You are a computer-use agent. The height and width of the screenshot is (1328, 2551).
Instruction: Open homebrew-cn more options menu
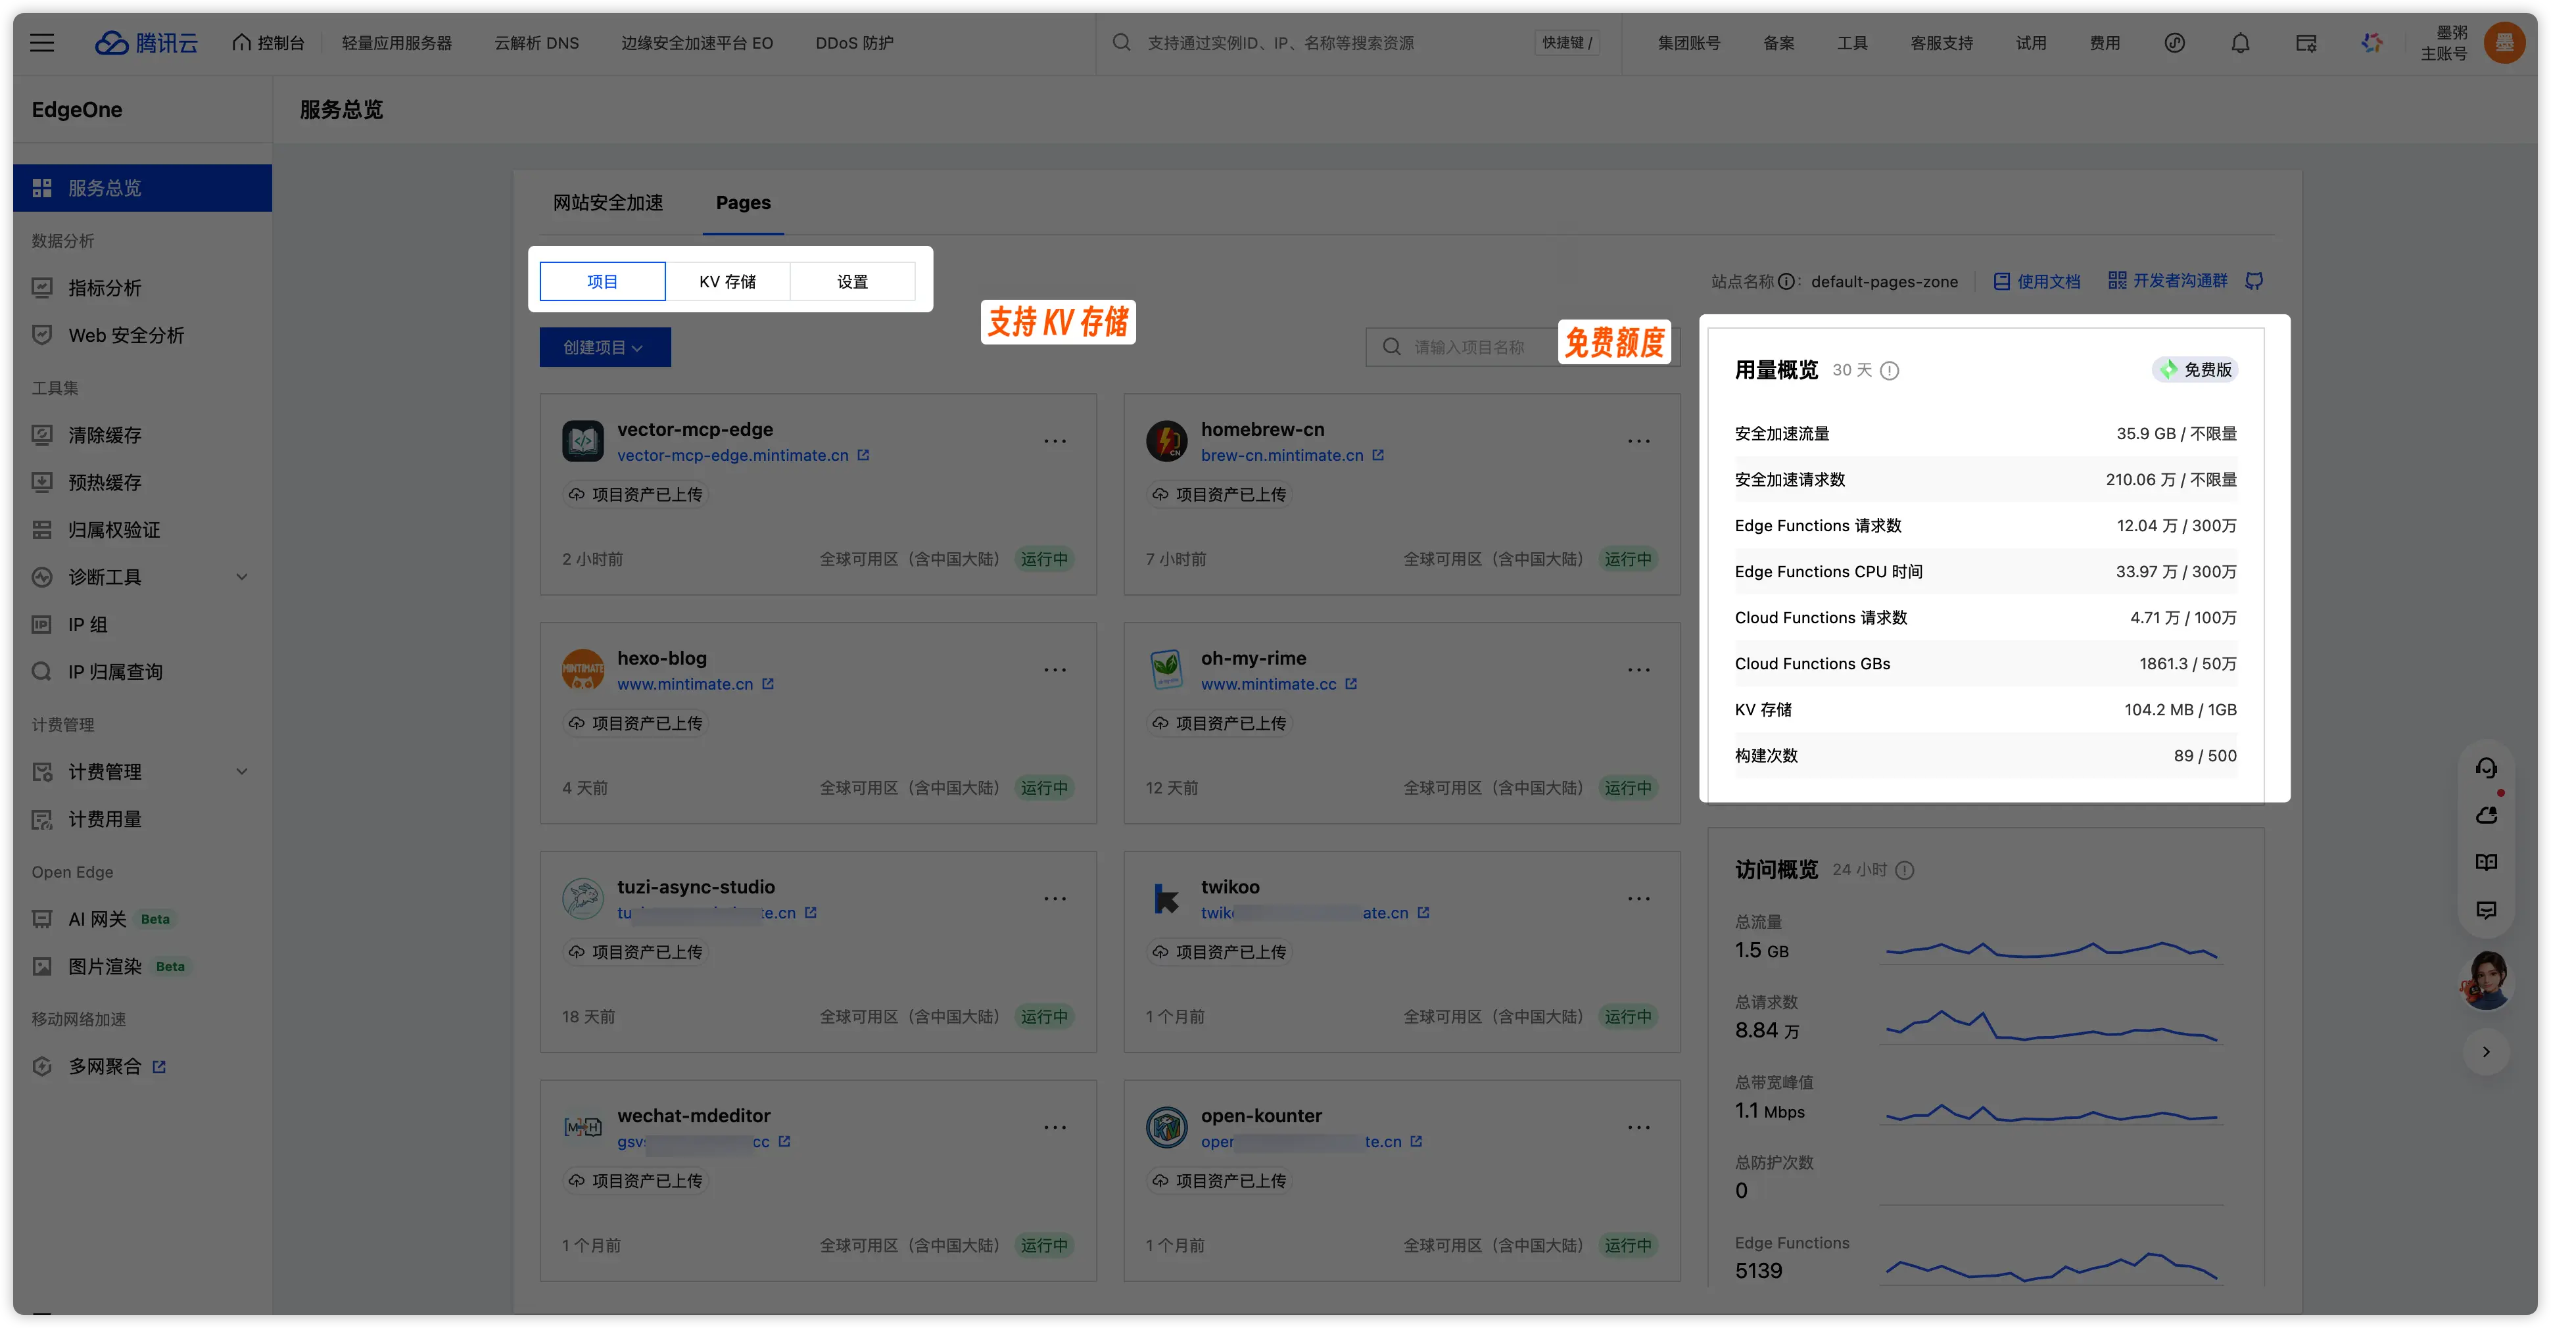coord(1639,440)
